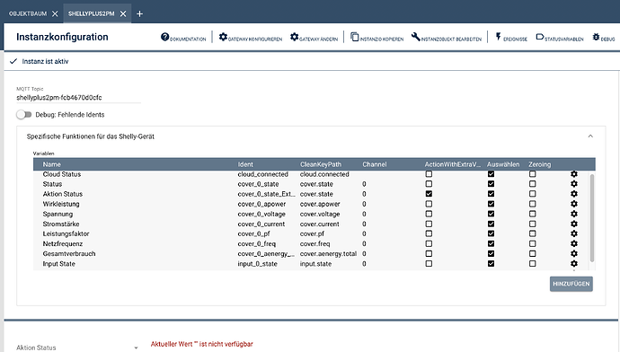Uncheck ActionWithExtraValue for Aktion Status
Image resolution: width=620 pixels, height=352 pixels.
click(x=429, y=194)
